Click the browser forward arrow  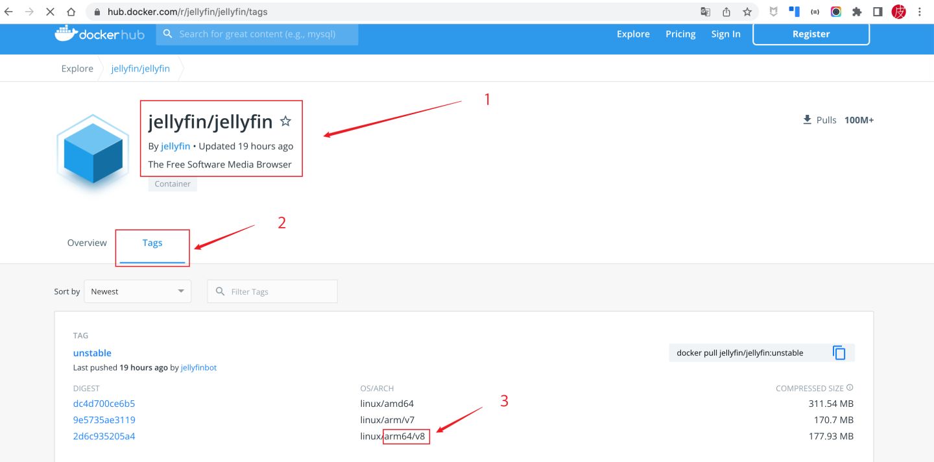[29, 12]
